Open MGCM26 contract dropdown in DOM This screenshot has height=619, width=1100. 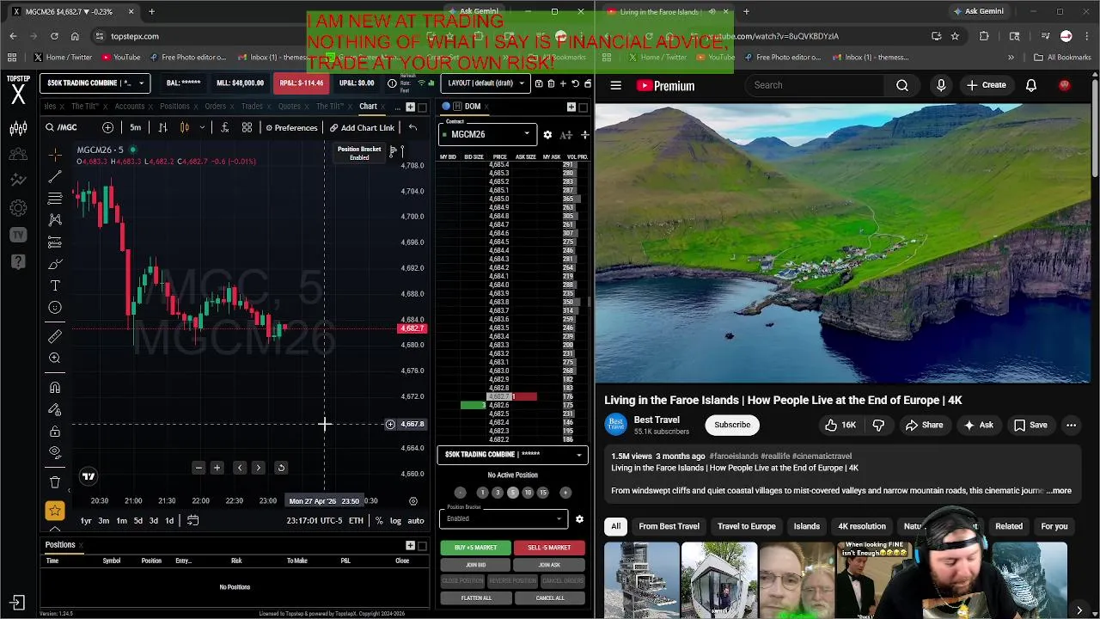[486, 134]
